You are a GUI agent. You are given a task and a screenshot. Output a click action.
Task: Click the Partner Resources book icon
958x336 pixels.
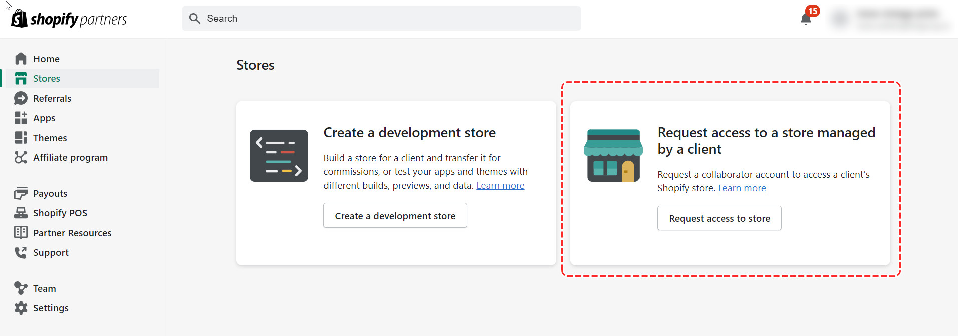(21, 233)
